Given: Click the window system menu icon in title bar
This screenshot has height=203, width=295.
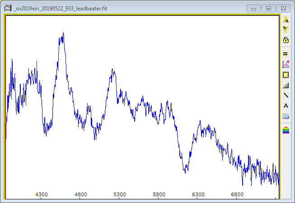Looking at the screenshot, I should coord(8,8).
